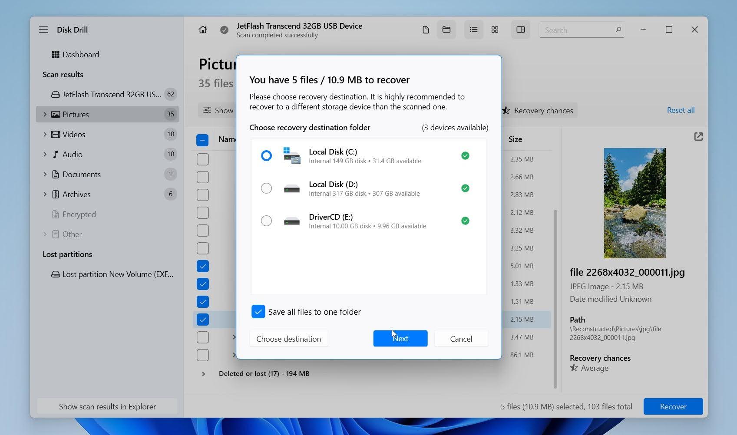Go to the home icon in toolbar

pos(203,30)
